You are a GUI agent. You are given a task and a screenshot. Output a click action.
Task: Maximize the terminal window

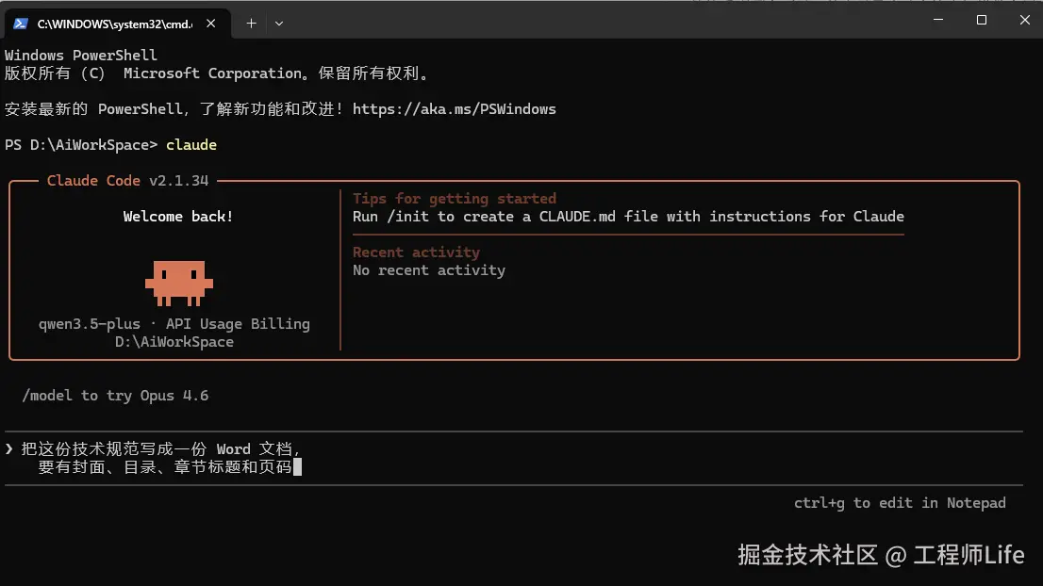(x=981, y=19)
